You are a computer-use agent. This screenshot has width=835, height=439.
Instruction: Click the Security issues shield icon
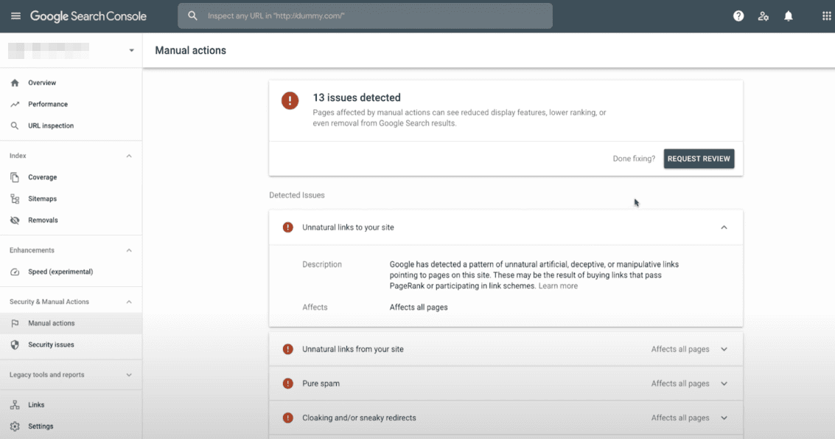pos(15,345)
